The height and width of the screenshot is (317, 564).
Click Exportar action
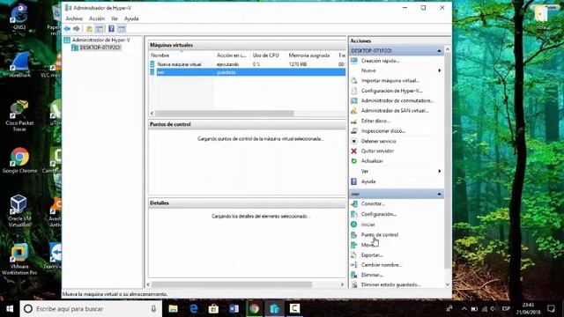(372, 254)
